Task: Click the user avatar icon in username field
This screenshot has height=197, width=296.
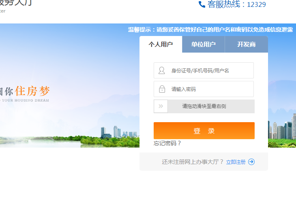Action: click(x=162, y=70)
